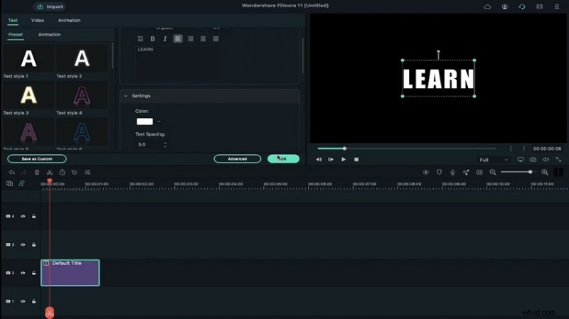The height and width of the screenshot is (319, 569).
Task: Hide track 4 with eye icon
Action: [23, 217]
